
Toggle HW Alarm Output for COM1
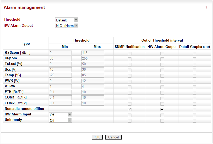point(162,98)
